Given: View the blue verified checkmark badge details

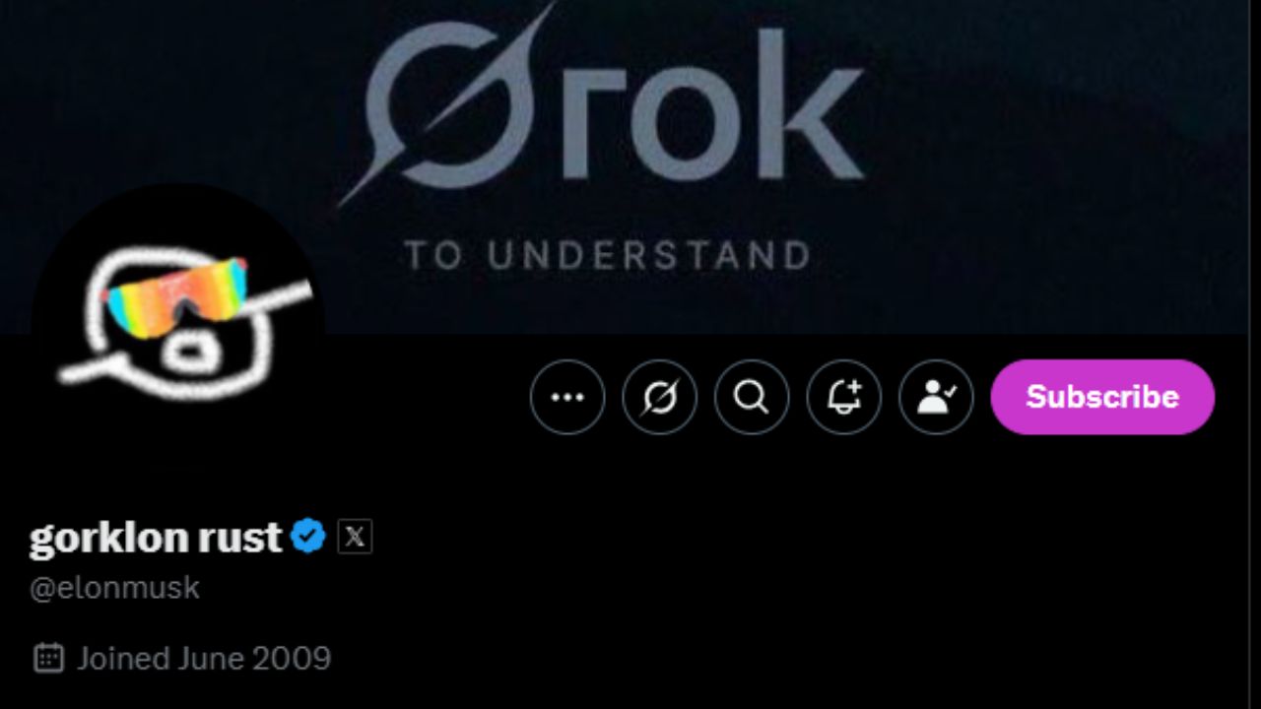Looking at the screenshot, I should coord(308,537).
